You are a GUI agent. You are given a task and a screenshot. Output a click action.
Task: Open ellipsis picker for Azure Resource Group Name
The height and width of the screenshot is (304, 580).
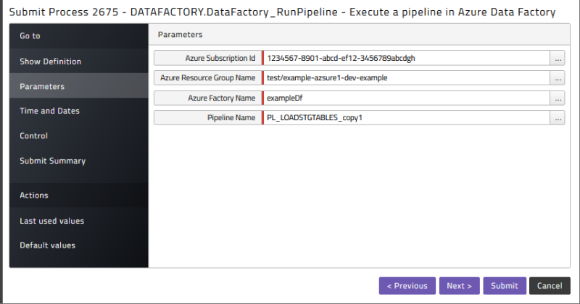pos(558,78)
